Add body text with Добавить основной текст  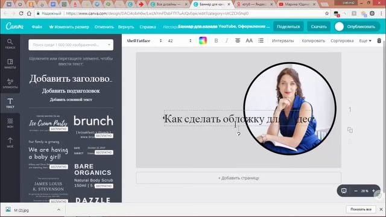[x=71, y=99]
